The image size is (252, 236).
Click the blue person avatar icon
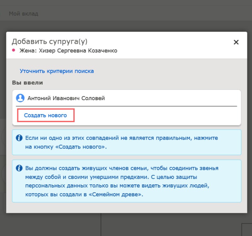coord(20,98)
